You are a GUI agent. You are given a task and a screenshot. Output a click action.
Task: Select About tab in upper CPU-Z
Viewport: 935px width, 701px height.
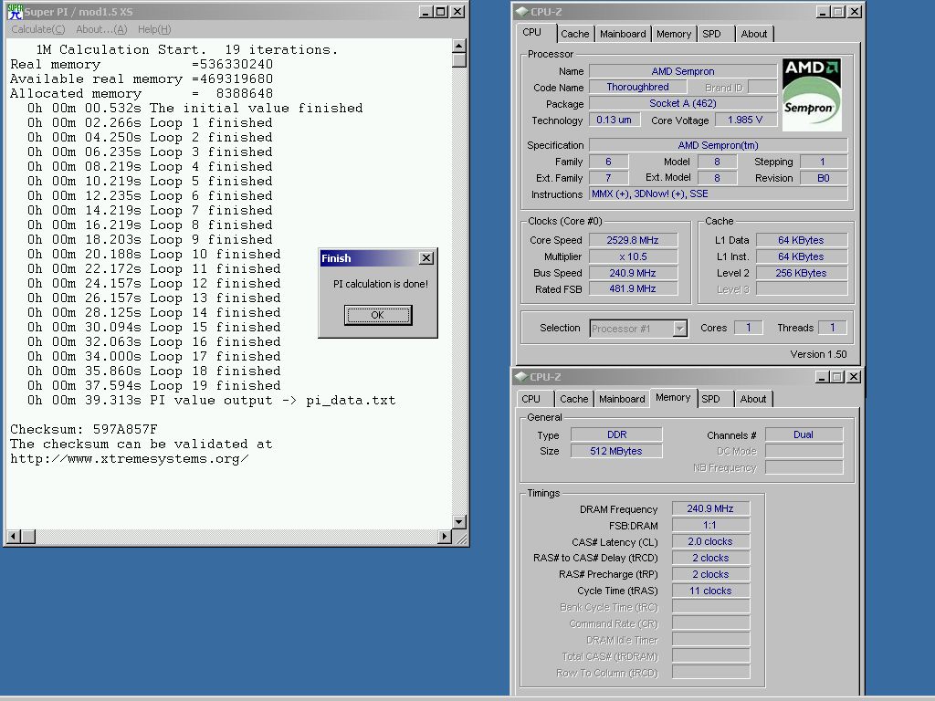click(x=753, y=34)
